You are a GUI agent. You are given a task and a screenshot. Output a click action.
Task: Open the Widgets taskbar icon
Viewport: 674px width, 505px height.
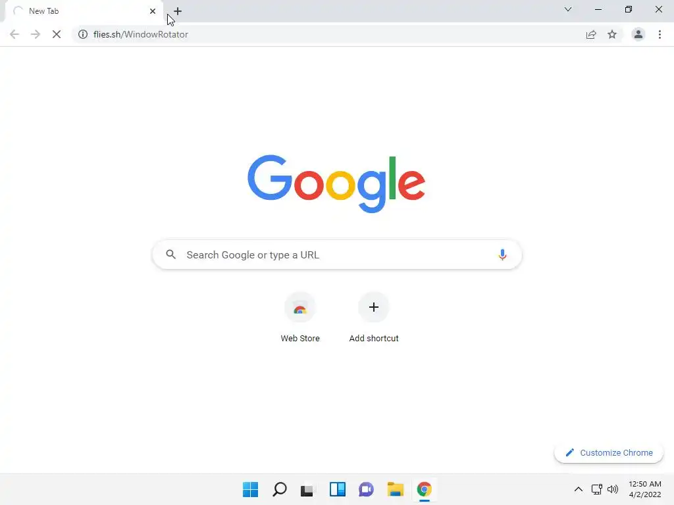coord(338,489)
